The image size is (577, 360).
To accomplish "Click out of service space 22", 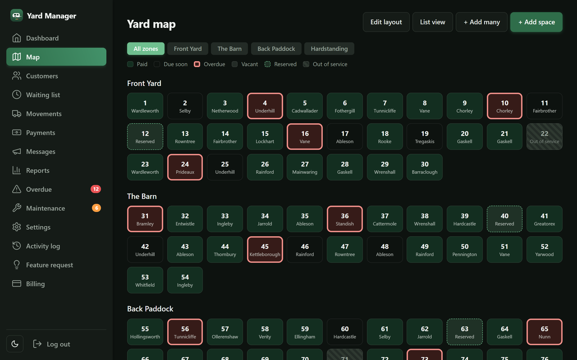I will coord(545,137).
